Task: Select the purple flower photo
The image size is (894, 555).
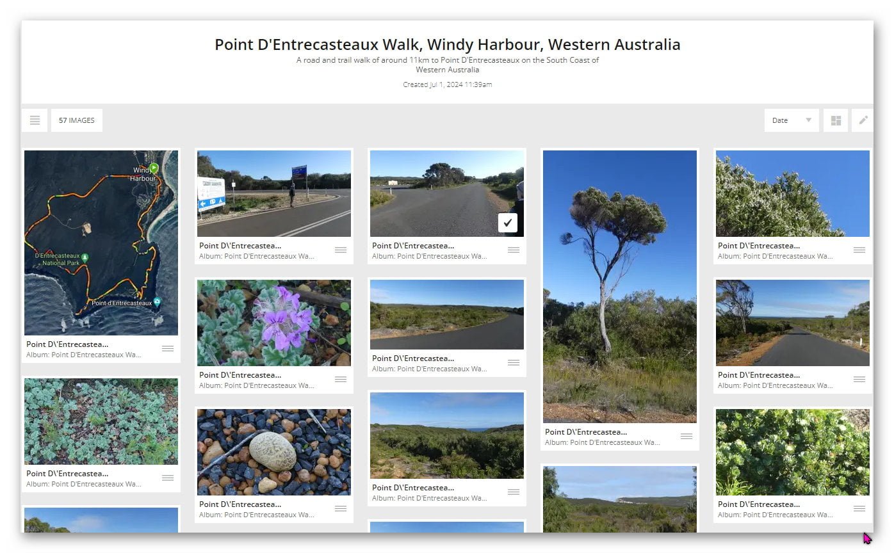Action: 274,323
